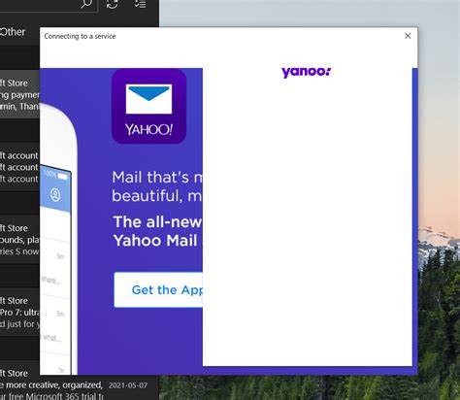460x400 pixels.
Task: Switch to the Other inbox tab
Action: tap(13, 32)
